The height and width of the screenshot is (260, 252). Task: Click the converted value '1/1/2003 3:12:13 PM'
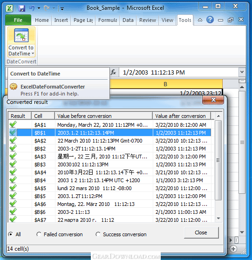click(x=179, y=180)
